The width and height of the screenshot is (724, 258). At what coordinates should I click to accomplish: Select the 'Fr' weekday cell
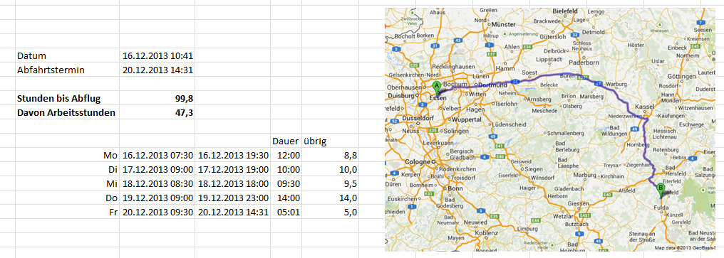pos(68,213)
